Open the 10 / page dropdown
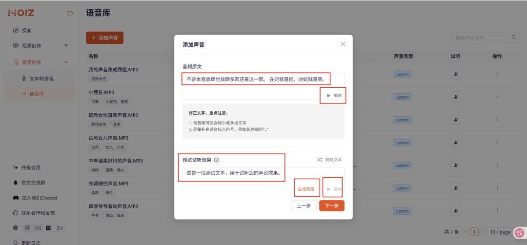Viewport: 527px width, 245px height. tap(500, 232)
